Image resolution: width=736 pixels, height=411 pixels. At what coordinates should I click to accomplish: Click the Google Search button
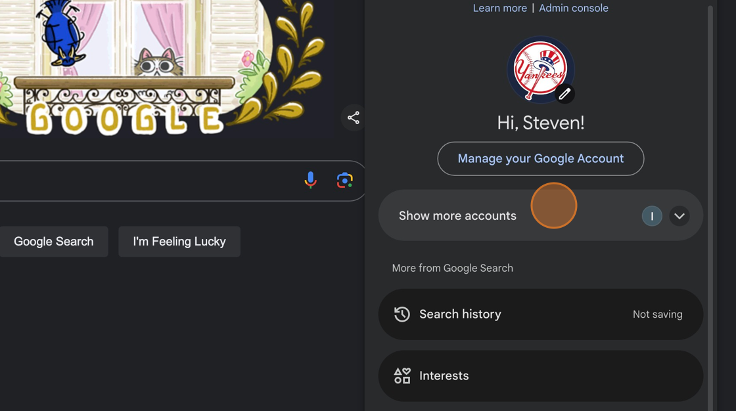[x=53, y=242]
